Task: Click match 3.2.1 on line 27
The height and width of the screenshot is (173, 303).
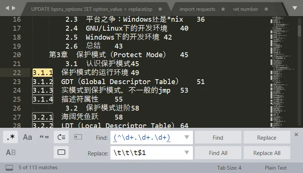Action: pos(43,117)
